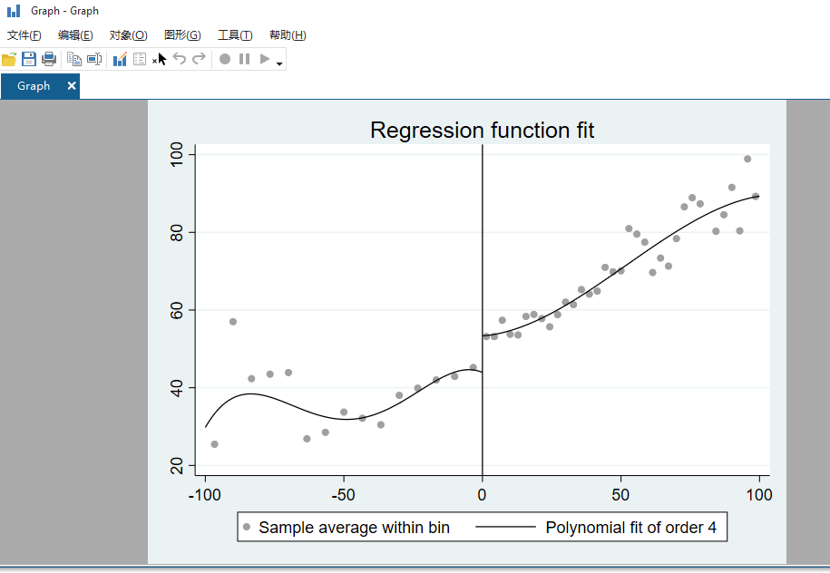Open the 帮助 menu

(287, 34)
